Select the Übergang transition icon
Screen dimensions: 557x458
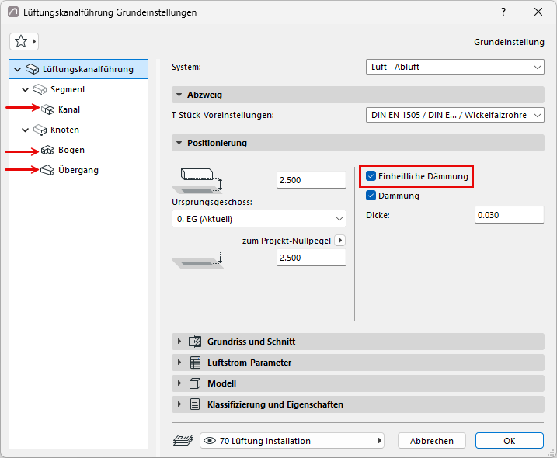(x=47, y=171)
